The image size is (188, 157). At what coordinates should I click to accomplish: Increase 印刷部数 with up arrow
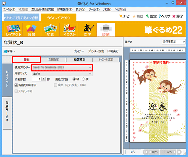pyautogui.click(x=44, y=78)
